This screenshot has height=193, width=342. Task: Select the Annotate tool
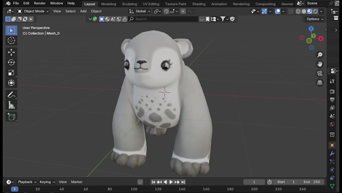[x=12, y=95]
